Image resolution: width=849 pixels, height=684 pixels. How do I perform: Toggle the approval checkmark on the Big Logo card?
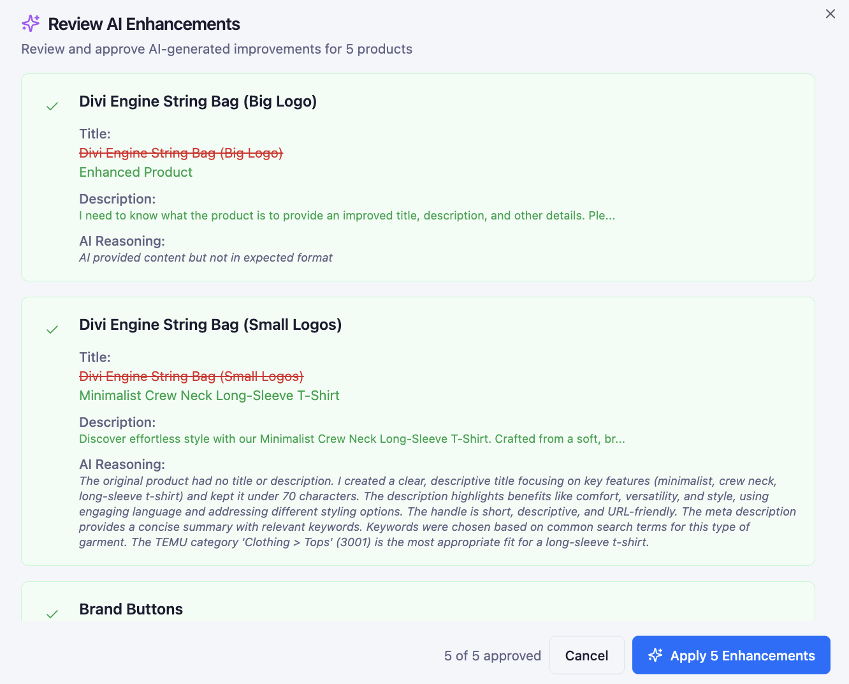[52, 106]
